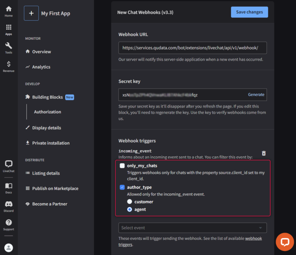Click the Save changes button
This screenshot has height=255, width=296.
(249, 12)
